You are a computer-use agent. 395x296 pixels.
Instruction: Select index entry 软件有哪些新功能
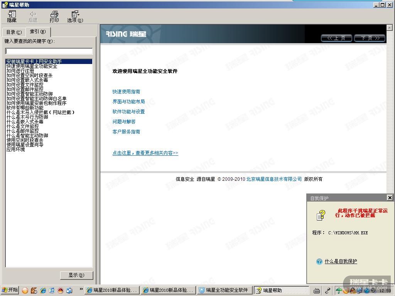click(25, 108)
